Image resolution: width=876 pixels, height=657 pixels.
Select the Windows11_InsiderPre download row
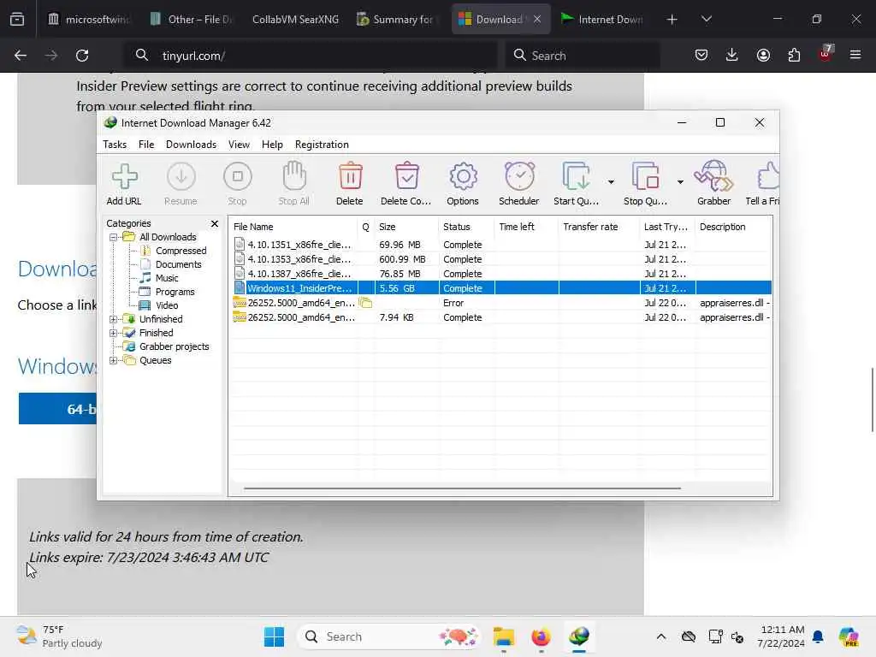pyautogui.click(x=500, y=288)
